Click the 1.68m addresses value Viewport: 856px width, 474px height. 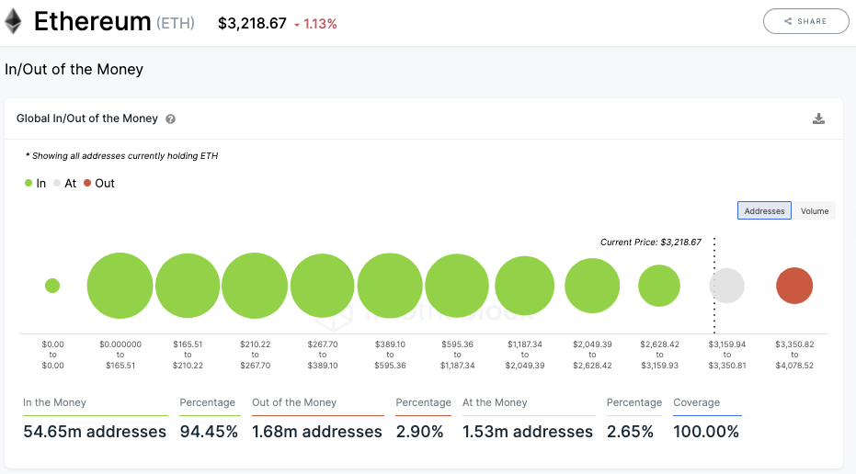pos(317,432)
